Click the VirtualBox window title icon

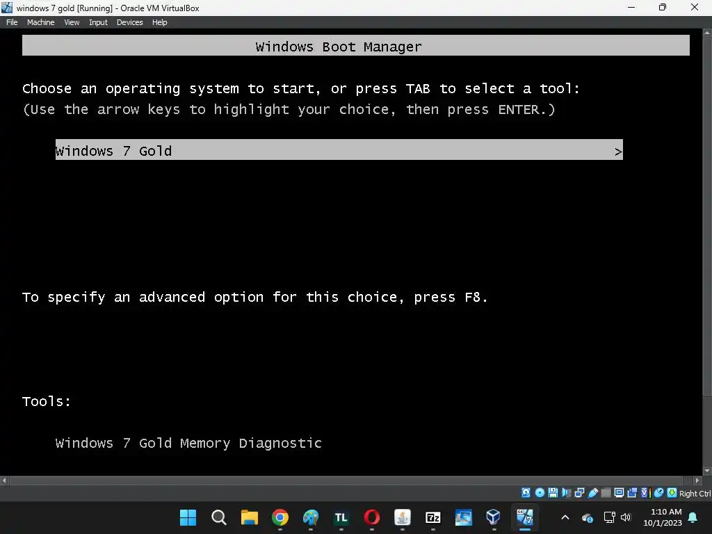pos(7,7)
